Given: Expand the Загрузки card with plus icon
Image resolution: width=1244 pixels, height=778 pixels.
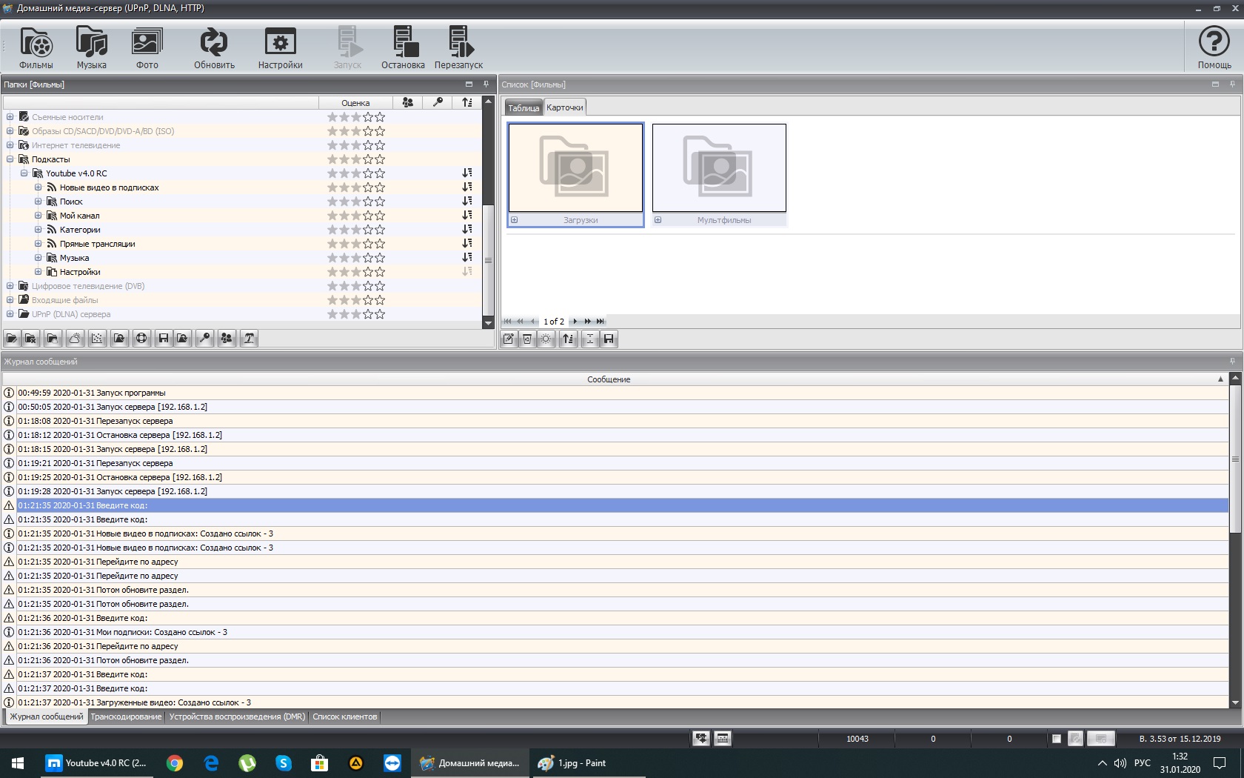Looking at the screenshot, I should [x=514, y=220].
